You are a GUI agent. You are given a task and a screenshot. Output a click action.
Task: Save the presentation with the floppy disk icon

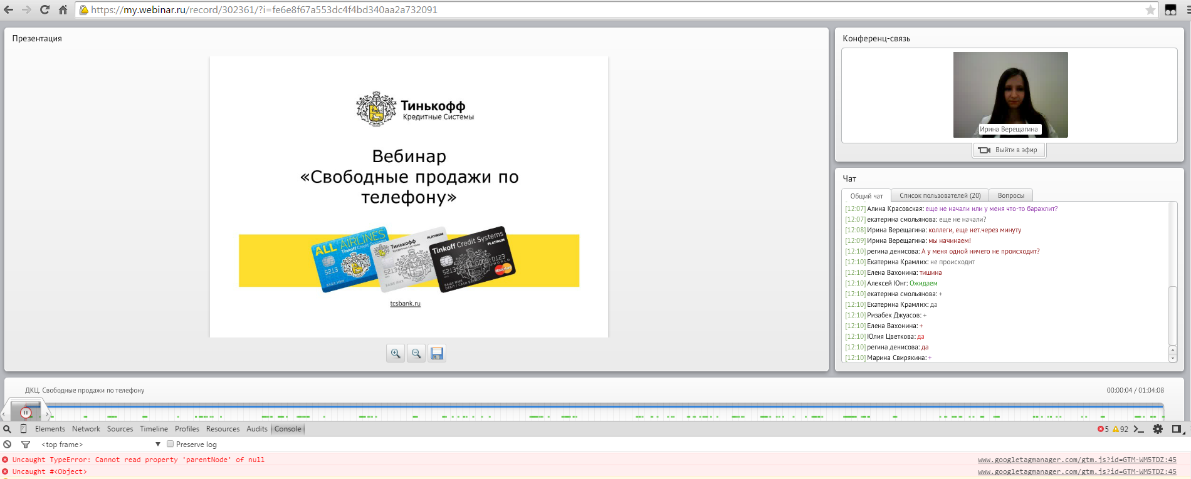[x=437, y=353]
